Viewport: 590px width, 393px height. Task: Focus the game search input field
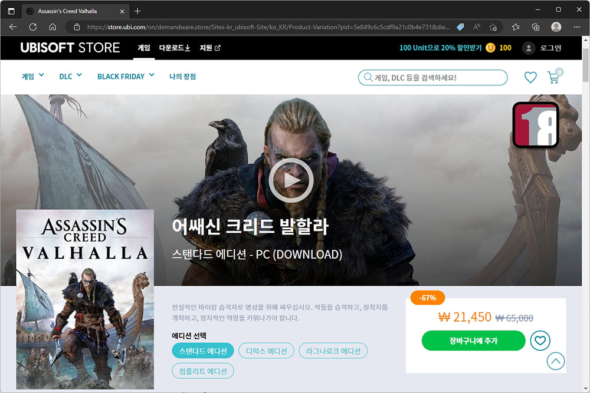click(x=432, y=77)
